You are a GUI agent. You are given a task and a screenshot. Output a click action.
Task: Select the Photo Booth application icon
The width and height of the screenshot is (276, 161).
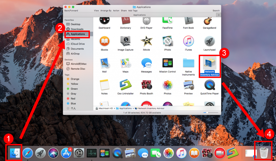(146, 85)
